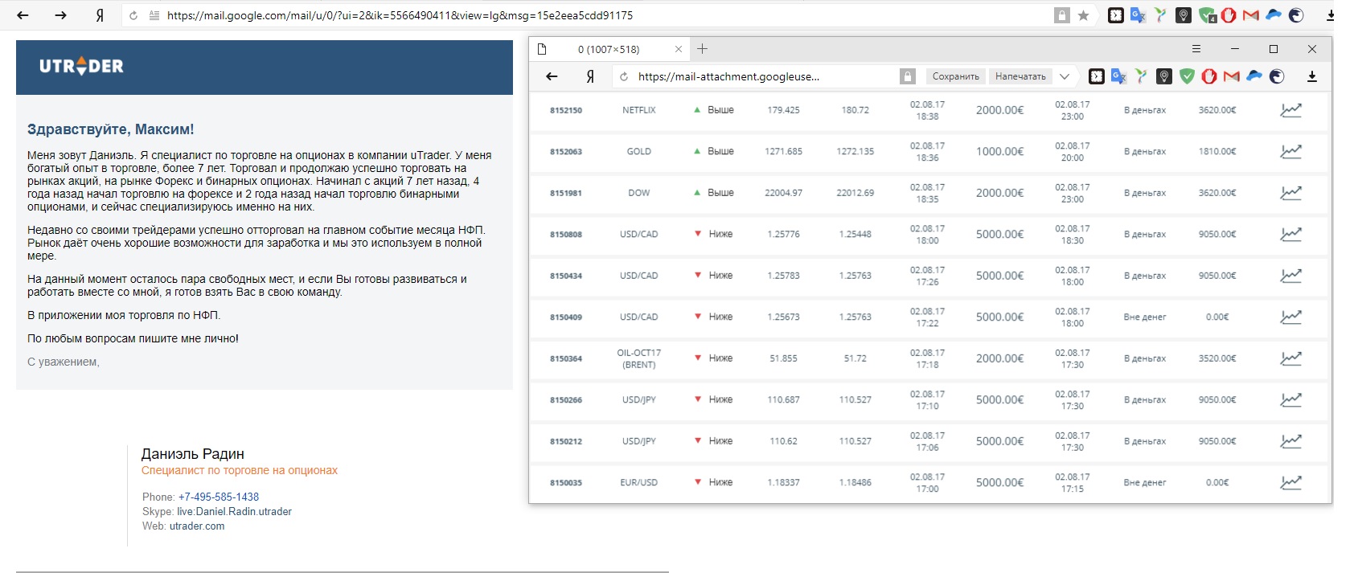Select the '0 (1007×518)' tab
Image resolution: width=1354 pixels, height=573 pixels.
pyautogui.click(x=609, y=49)
